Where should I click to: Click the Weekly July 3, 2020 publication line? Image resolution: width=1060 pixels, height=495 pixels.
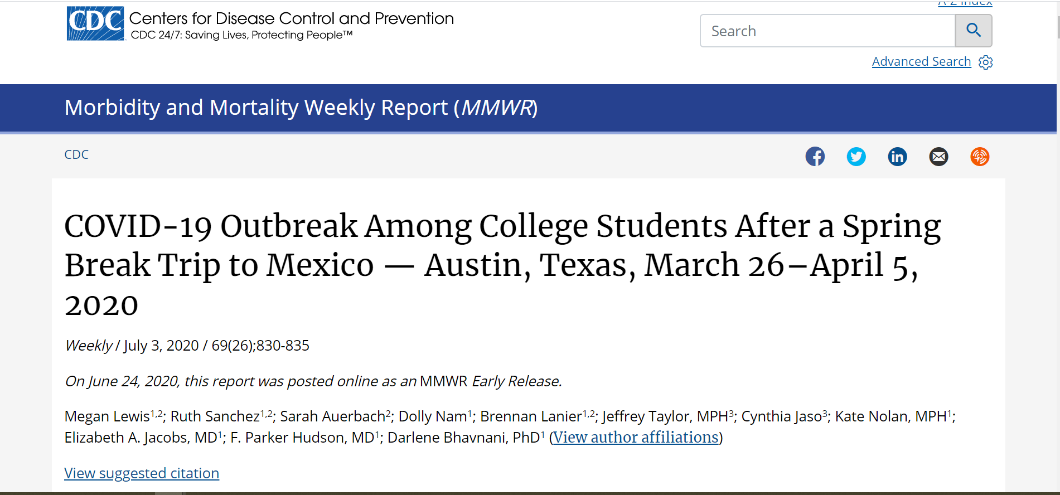coord(187,346)
